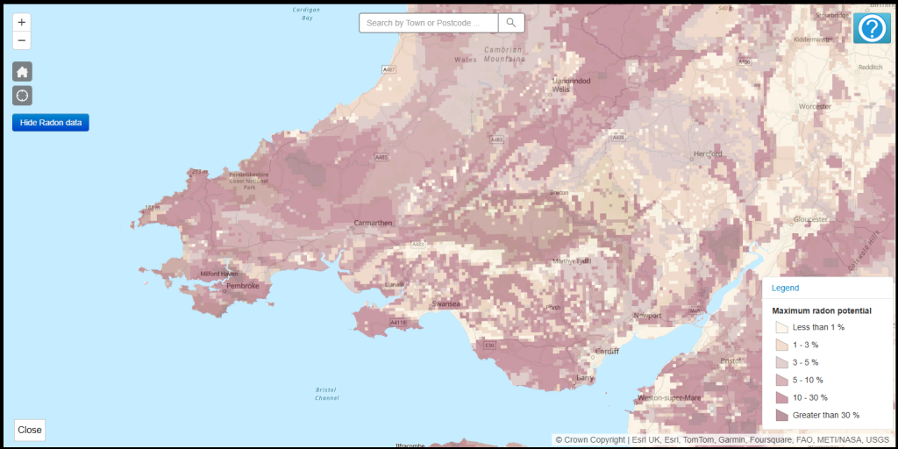This screenshot has height=449, width=898.
Task: Click the '1 - 3 %' legend swatch
Action: tap(781, 345)
